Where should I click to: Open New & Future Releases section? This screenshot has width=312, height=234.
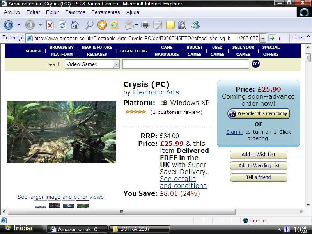point(97,51)
